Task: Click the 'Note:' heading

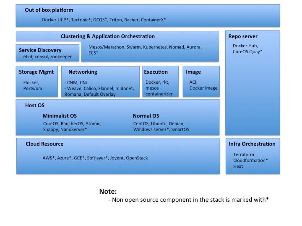Action: pyautogui.click(x=108, y=191)
